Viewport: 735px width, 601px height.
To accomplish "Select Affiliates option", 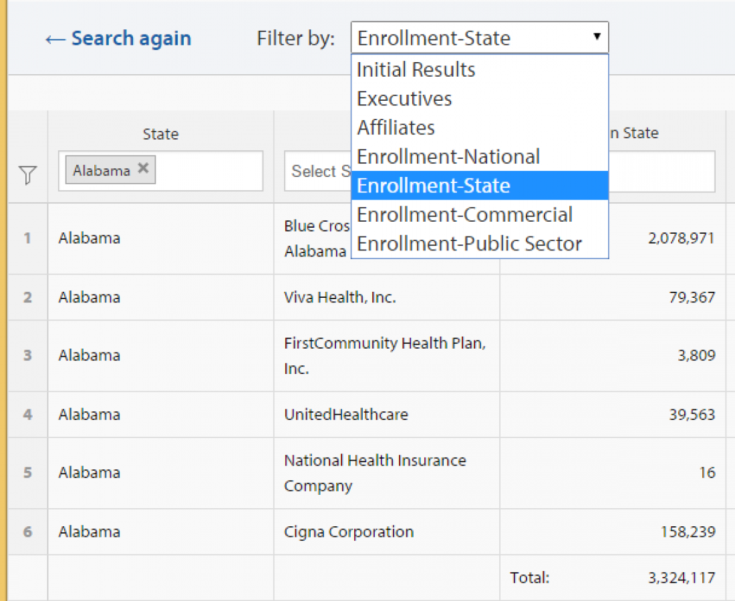I will 480,128.
